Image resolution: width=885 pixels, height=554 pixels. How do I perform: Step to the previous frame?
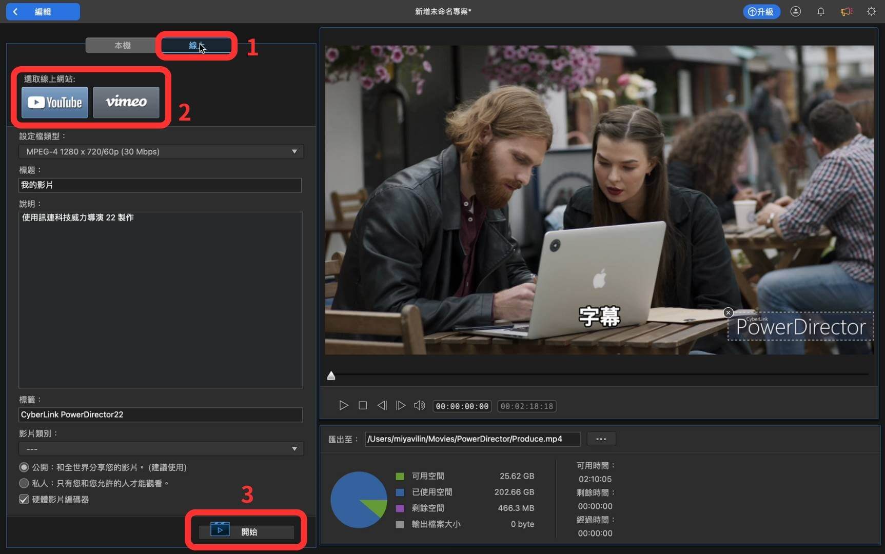(x=382, y=406)
